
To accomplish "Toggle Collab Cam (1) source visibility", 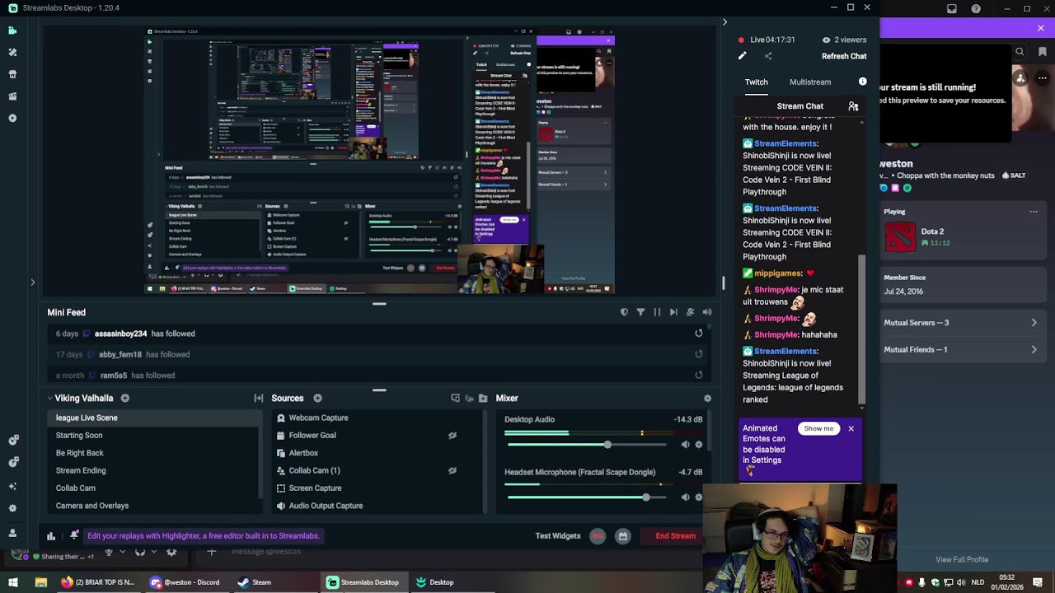I will point(452,470).
